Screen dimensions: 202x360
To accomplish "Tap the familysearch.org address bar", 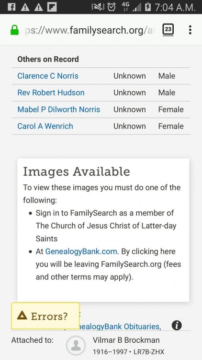I will (90, 30).
